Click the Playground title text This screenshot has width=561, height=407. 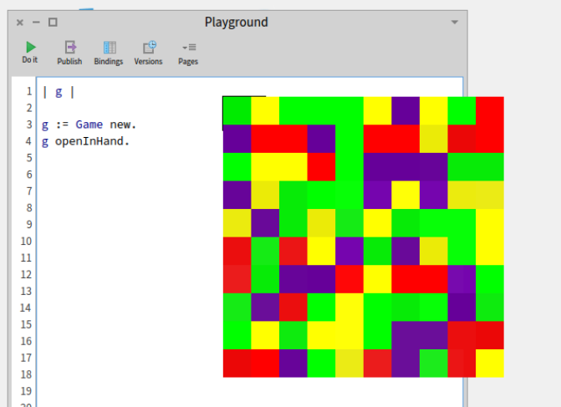(236, 23)
